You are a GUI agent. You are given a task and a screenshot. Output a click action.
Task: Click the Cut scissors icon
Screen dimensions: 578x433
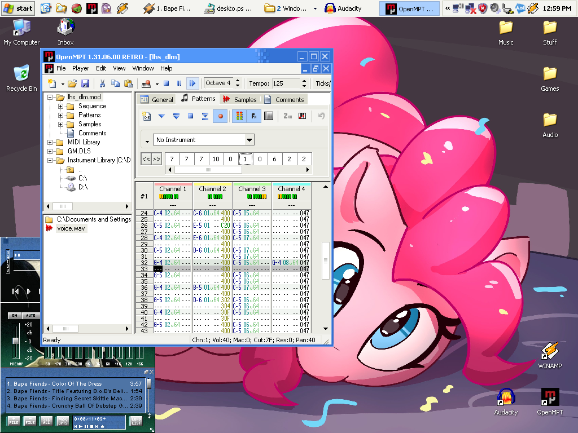(x=102, y=83)
